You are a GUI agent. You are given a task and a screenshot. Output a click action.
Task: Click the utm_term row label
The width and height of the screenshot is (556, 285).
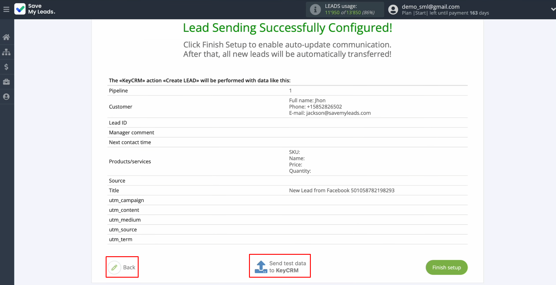pos(121,240)
